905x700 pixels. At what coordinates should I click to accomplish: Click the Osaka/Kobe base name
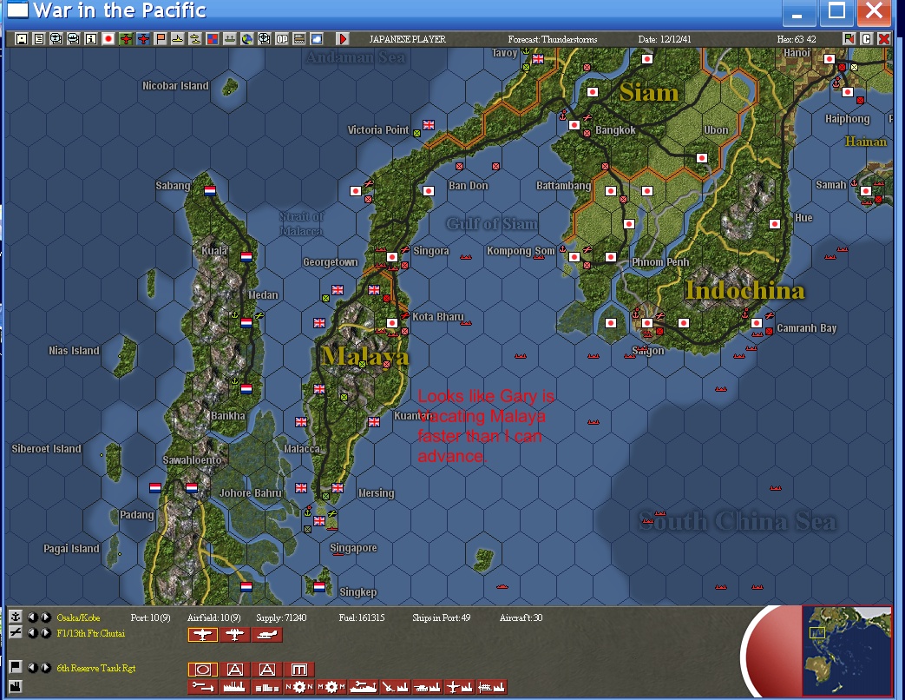(78, 618)
